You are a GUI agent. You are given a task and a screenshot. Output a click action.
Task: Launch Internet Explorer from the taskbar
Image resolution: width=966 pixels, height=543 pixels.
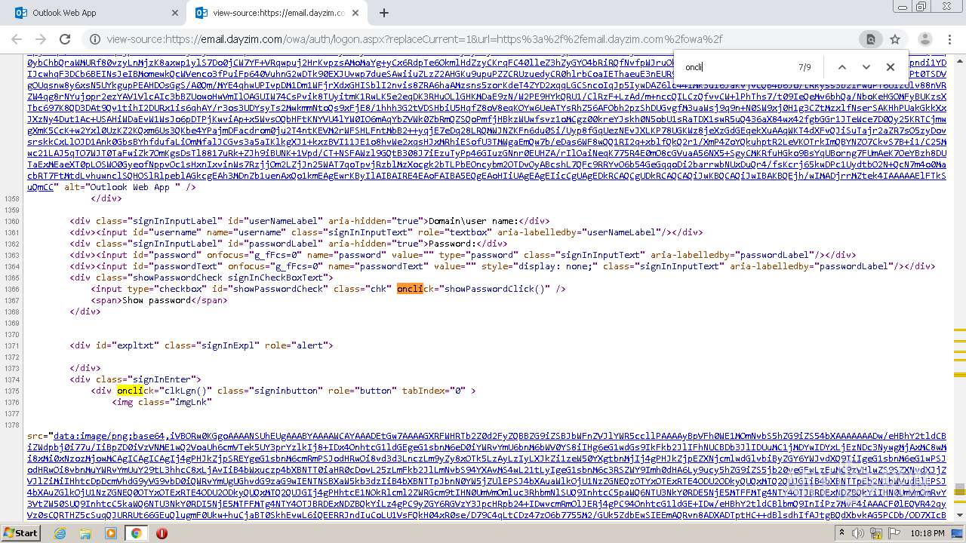(60, 533)
